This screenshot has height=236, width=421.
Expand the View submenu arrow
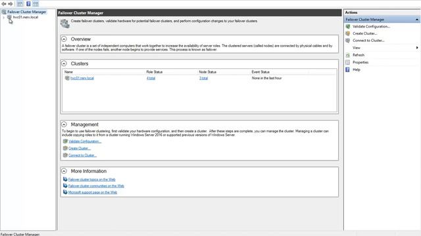click(x=417, y=48)
